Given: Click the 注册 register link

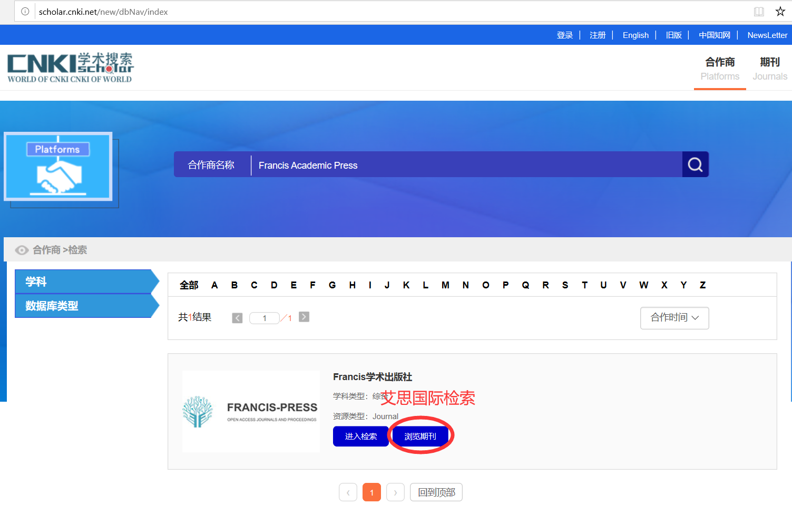Looking at the screenshot, I should [x=598, y=35].
